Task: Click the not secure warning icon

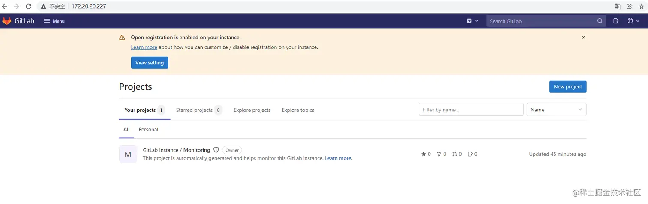Action: (x=43, y=6)
